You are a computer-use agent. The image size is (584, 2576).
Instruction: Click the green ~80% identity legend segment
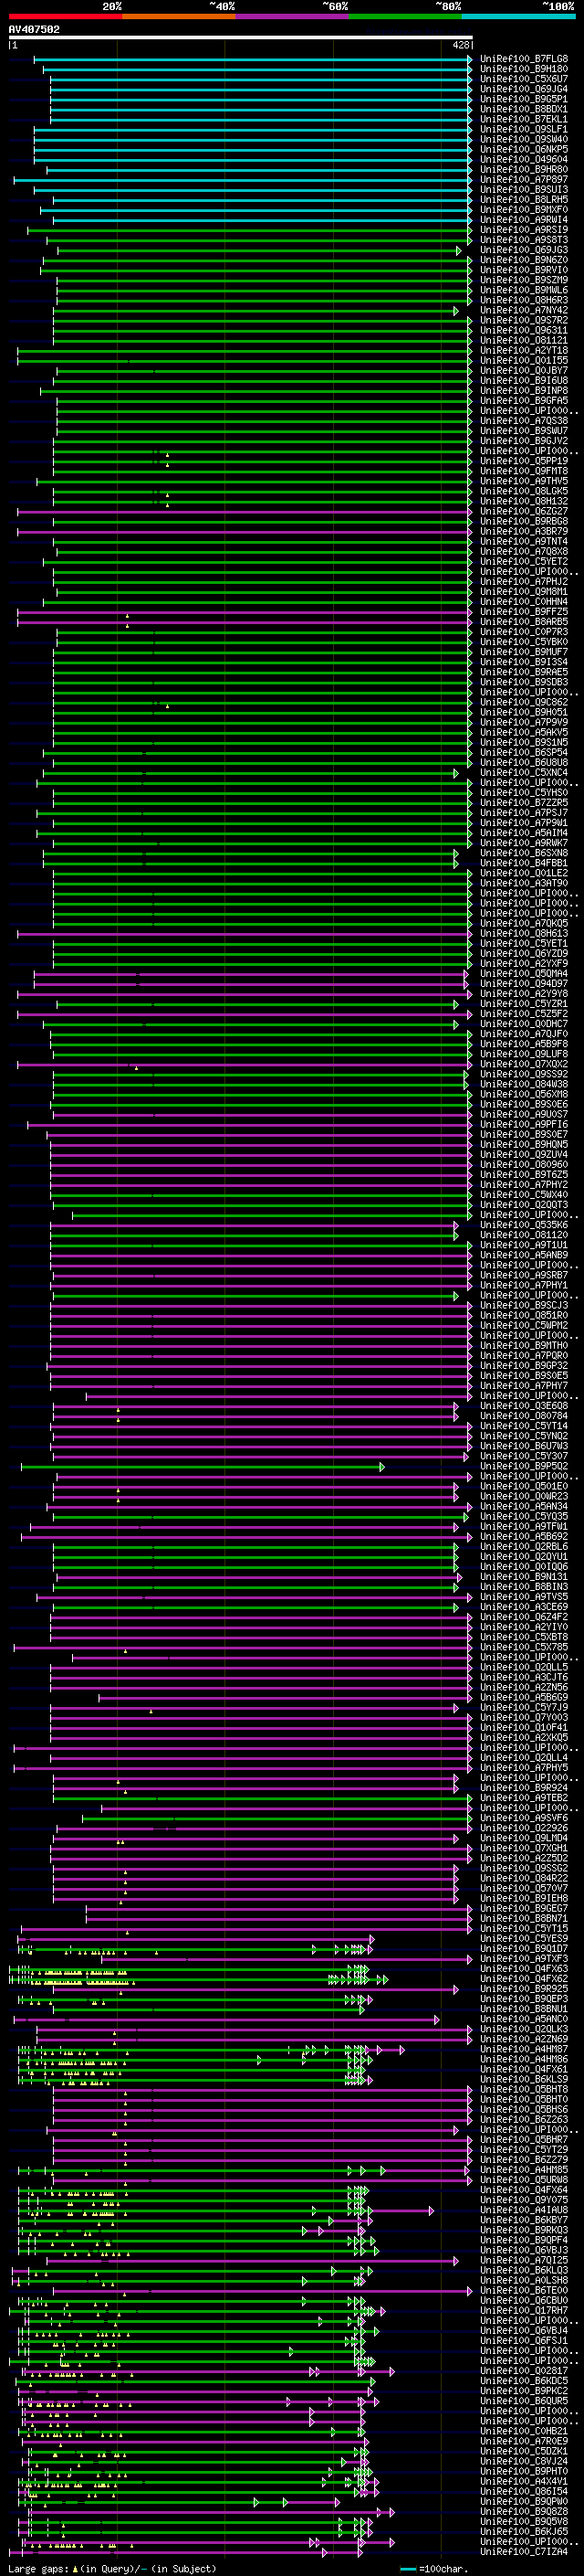point(405,16)
